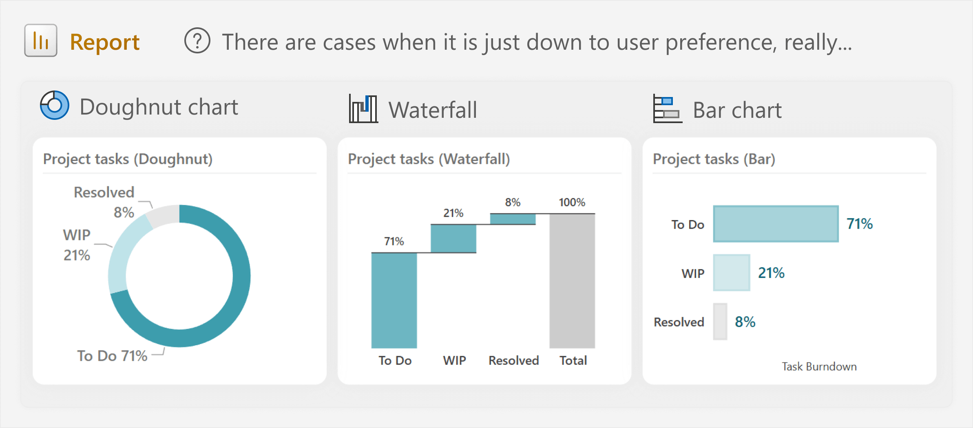
Task: Click the question mark help icon
Action: click(197, 41)
